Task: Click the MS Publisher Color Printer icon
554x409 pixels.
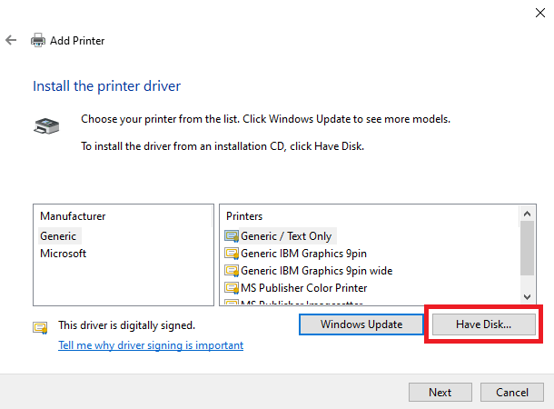Action: 232,288
